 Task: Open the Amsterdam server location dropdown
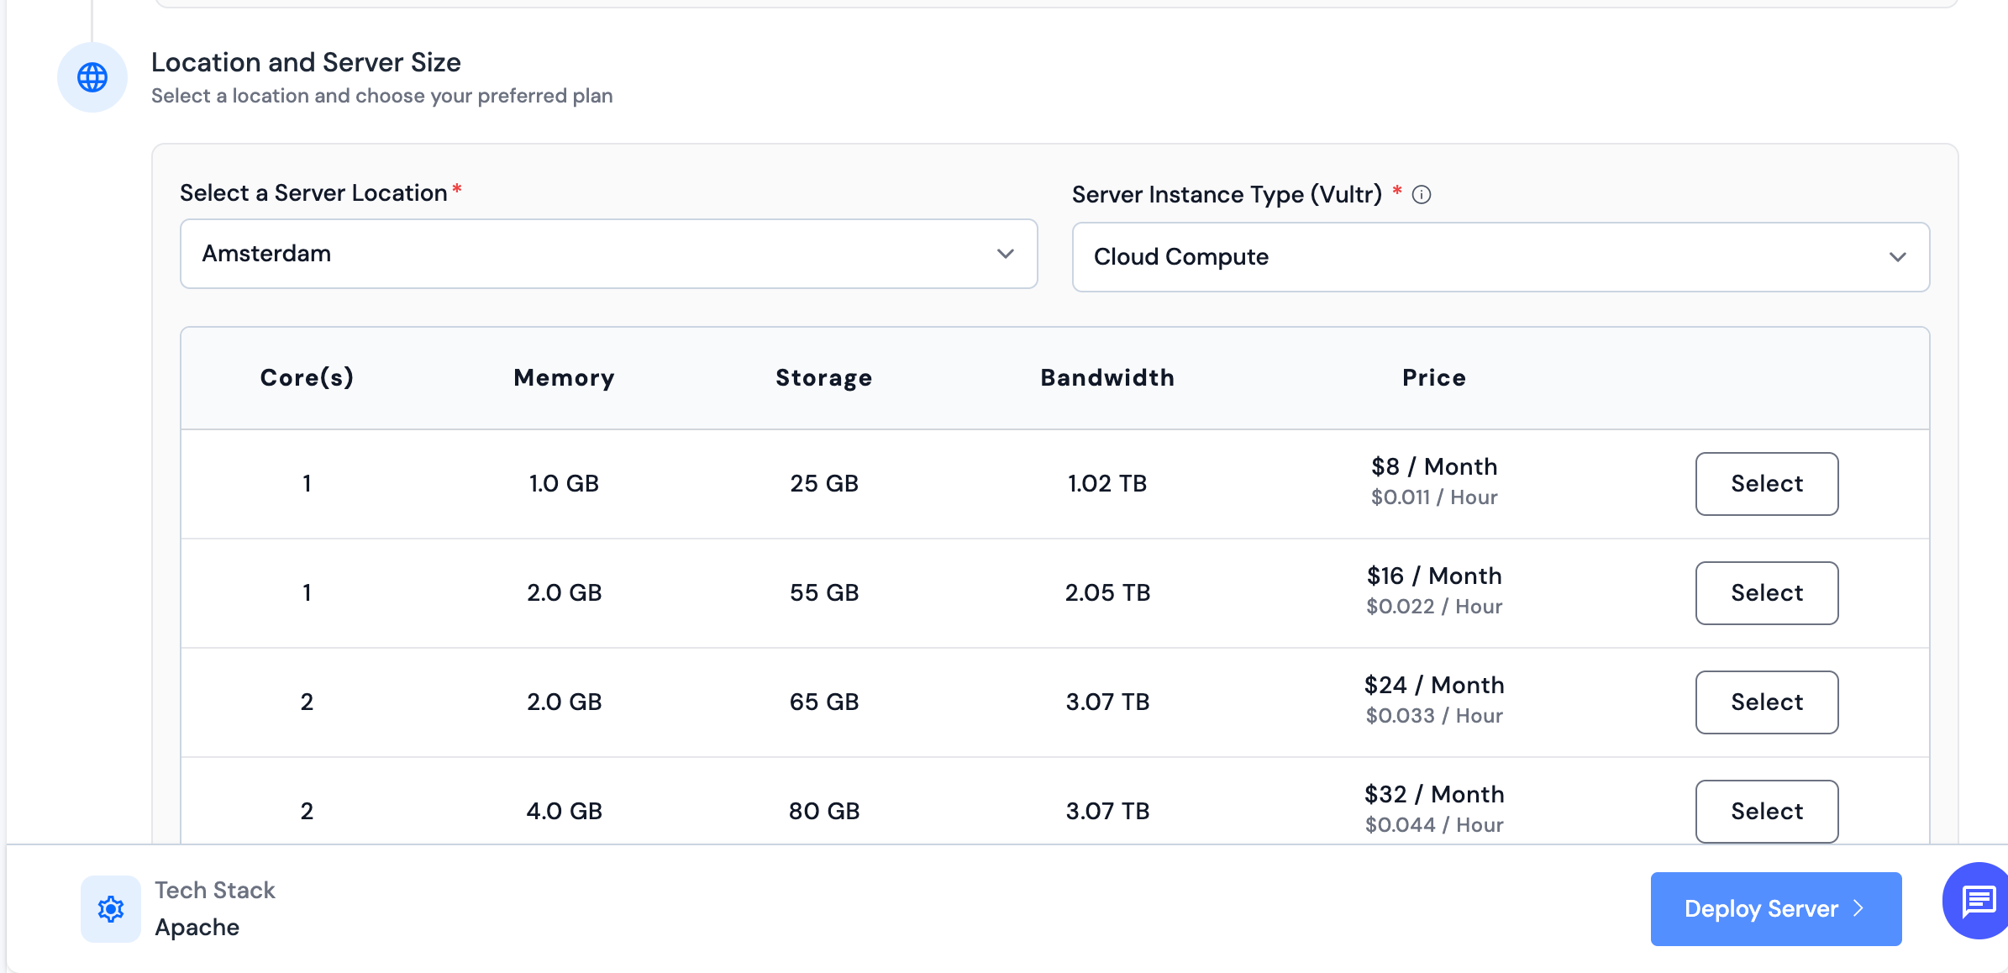[607, 254]
